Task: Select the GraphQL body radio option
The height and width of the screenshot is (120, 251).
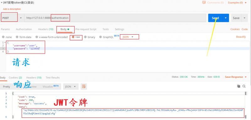Action: click(x=100, y=37)
